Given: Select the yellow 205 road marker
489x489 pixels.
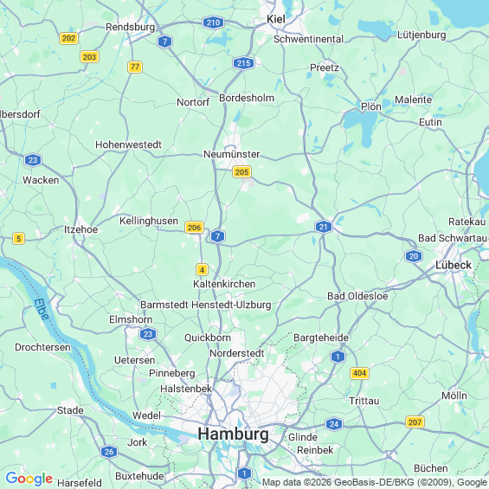Looking at the screenshot, I should (x=241, y=172).
